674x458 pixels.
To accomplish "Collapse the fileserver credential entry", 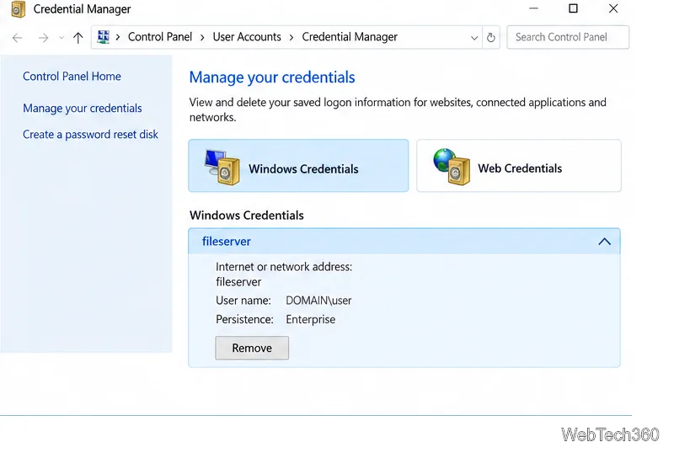I will pos(604,242).
